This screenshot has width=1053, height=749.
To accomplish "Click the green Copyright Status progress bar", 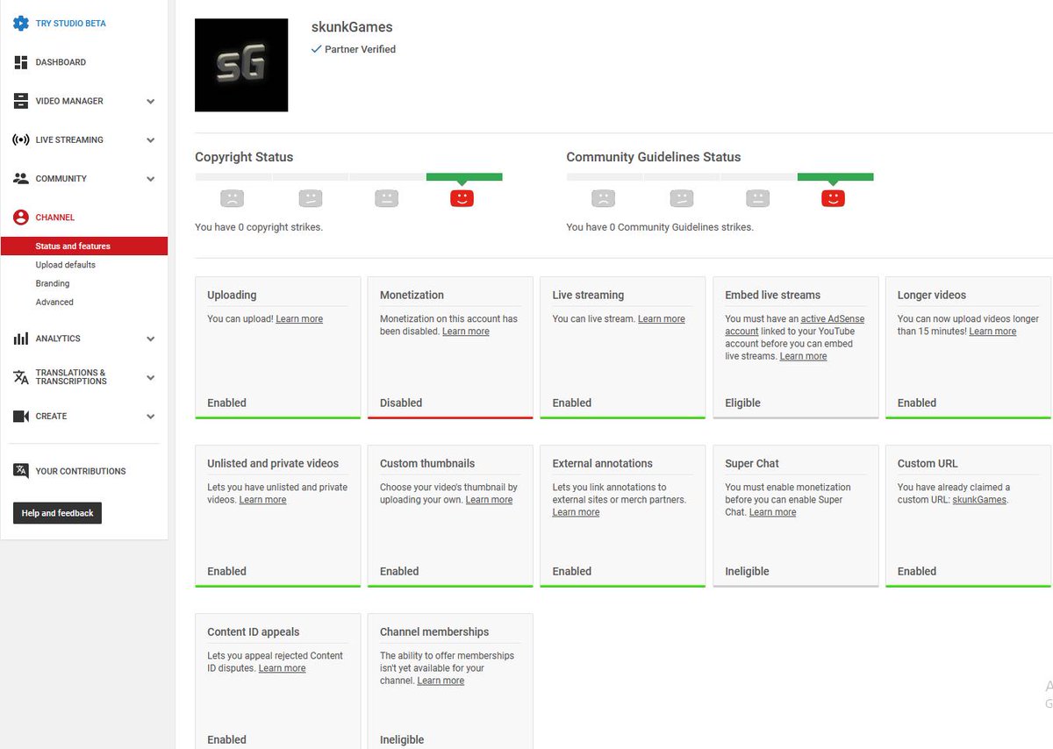I will (464, 177).
